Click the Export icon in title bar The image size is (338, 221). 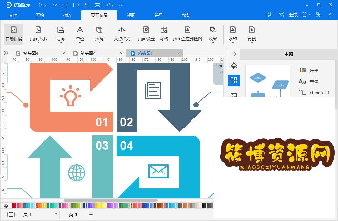(x=108, y=5)
